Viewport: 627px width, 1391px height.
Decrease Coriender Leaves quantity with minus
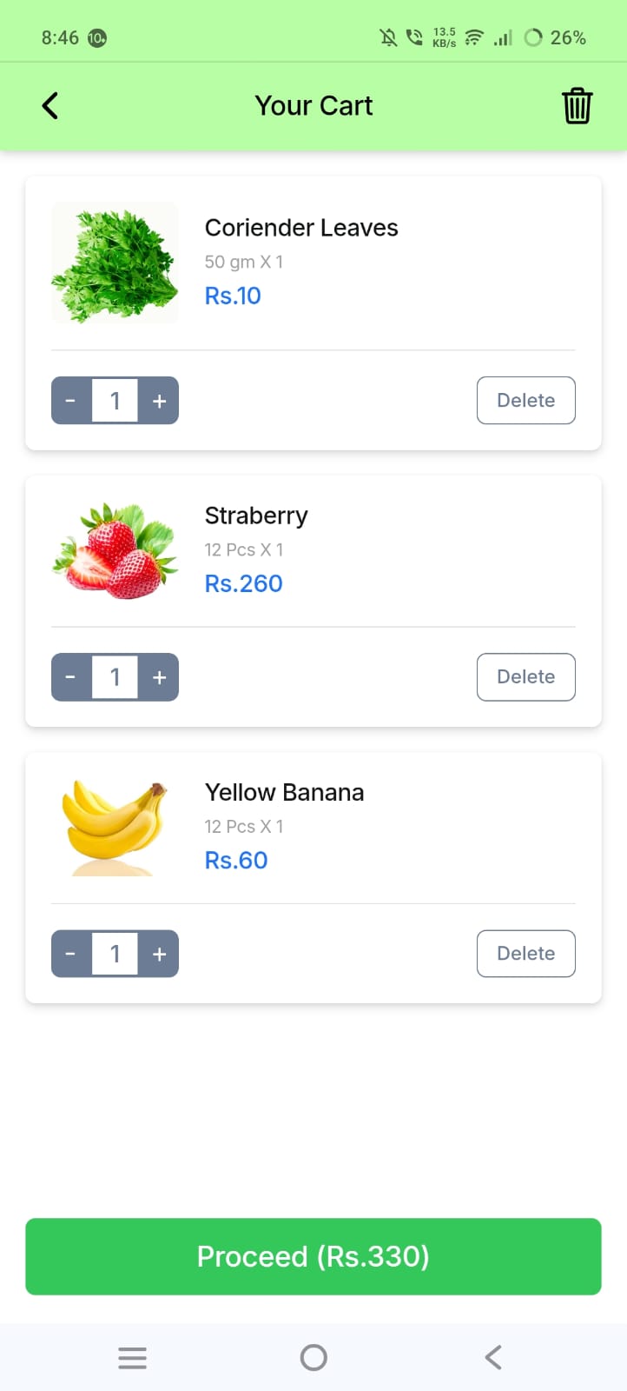pos(71,401)
